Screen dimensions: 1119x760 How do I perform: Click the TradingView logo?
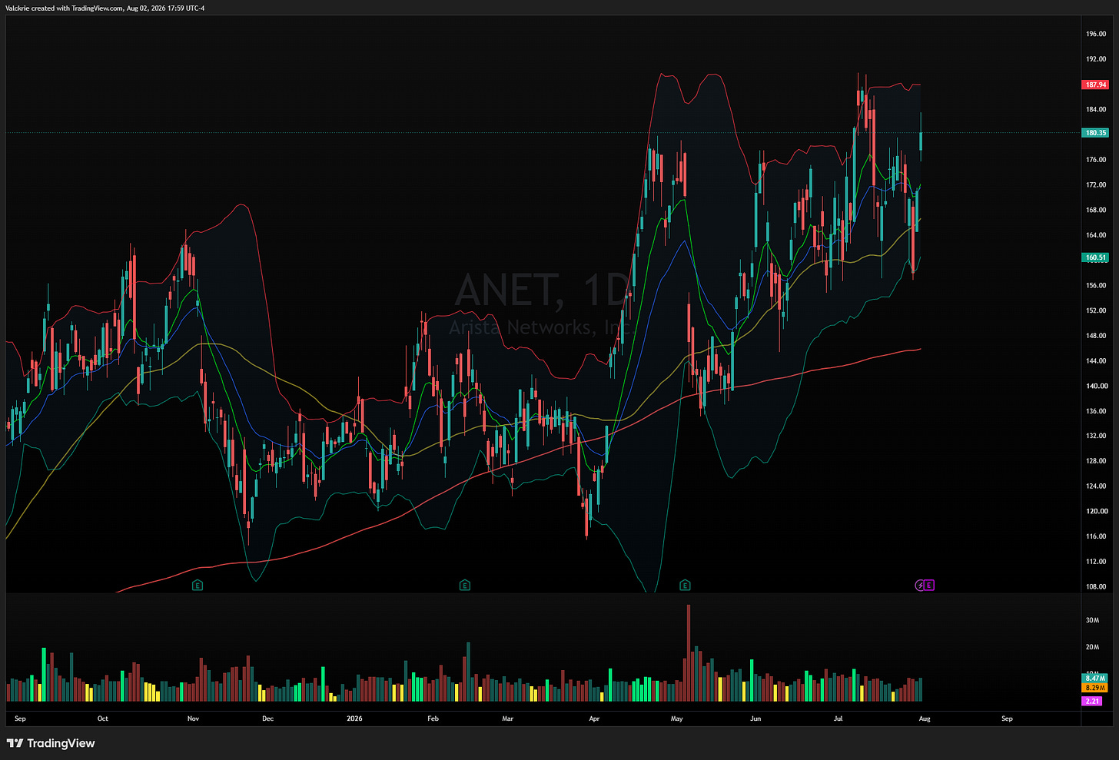(x=51, y=743)
